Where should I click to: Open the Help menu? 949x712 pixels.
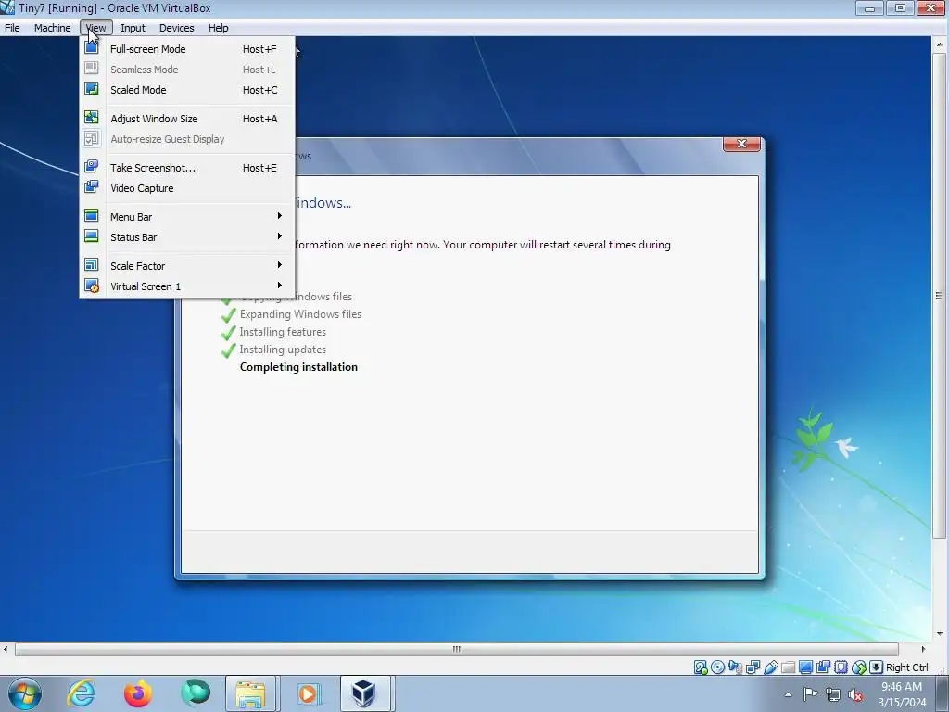click(x=219, y=28)
